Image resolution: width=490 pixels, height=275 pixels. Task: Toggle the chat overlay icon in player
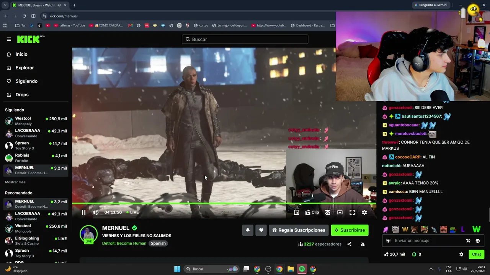(x=327, y=212)
